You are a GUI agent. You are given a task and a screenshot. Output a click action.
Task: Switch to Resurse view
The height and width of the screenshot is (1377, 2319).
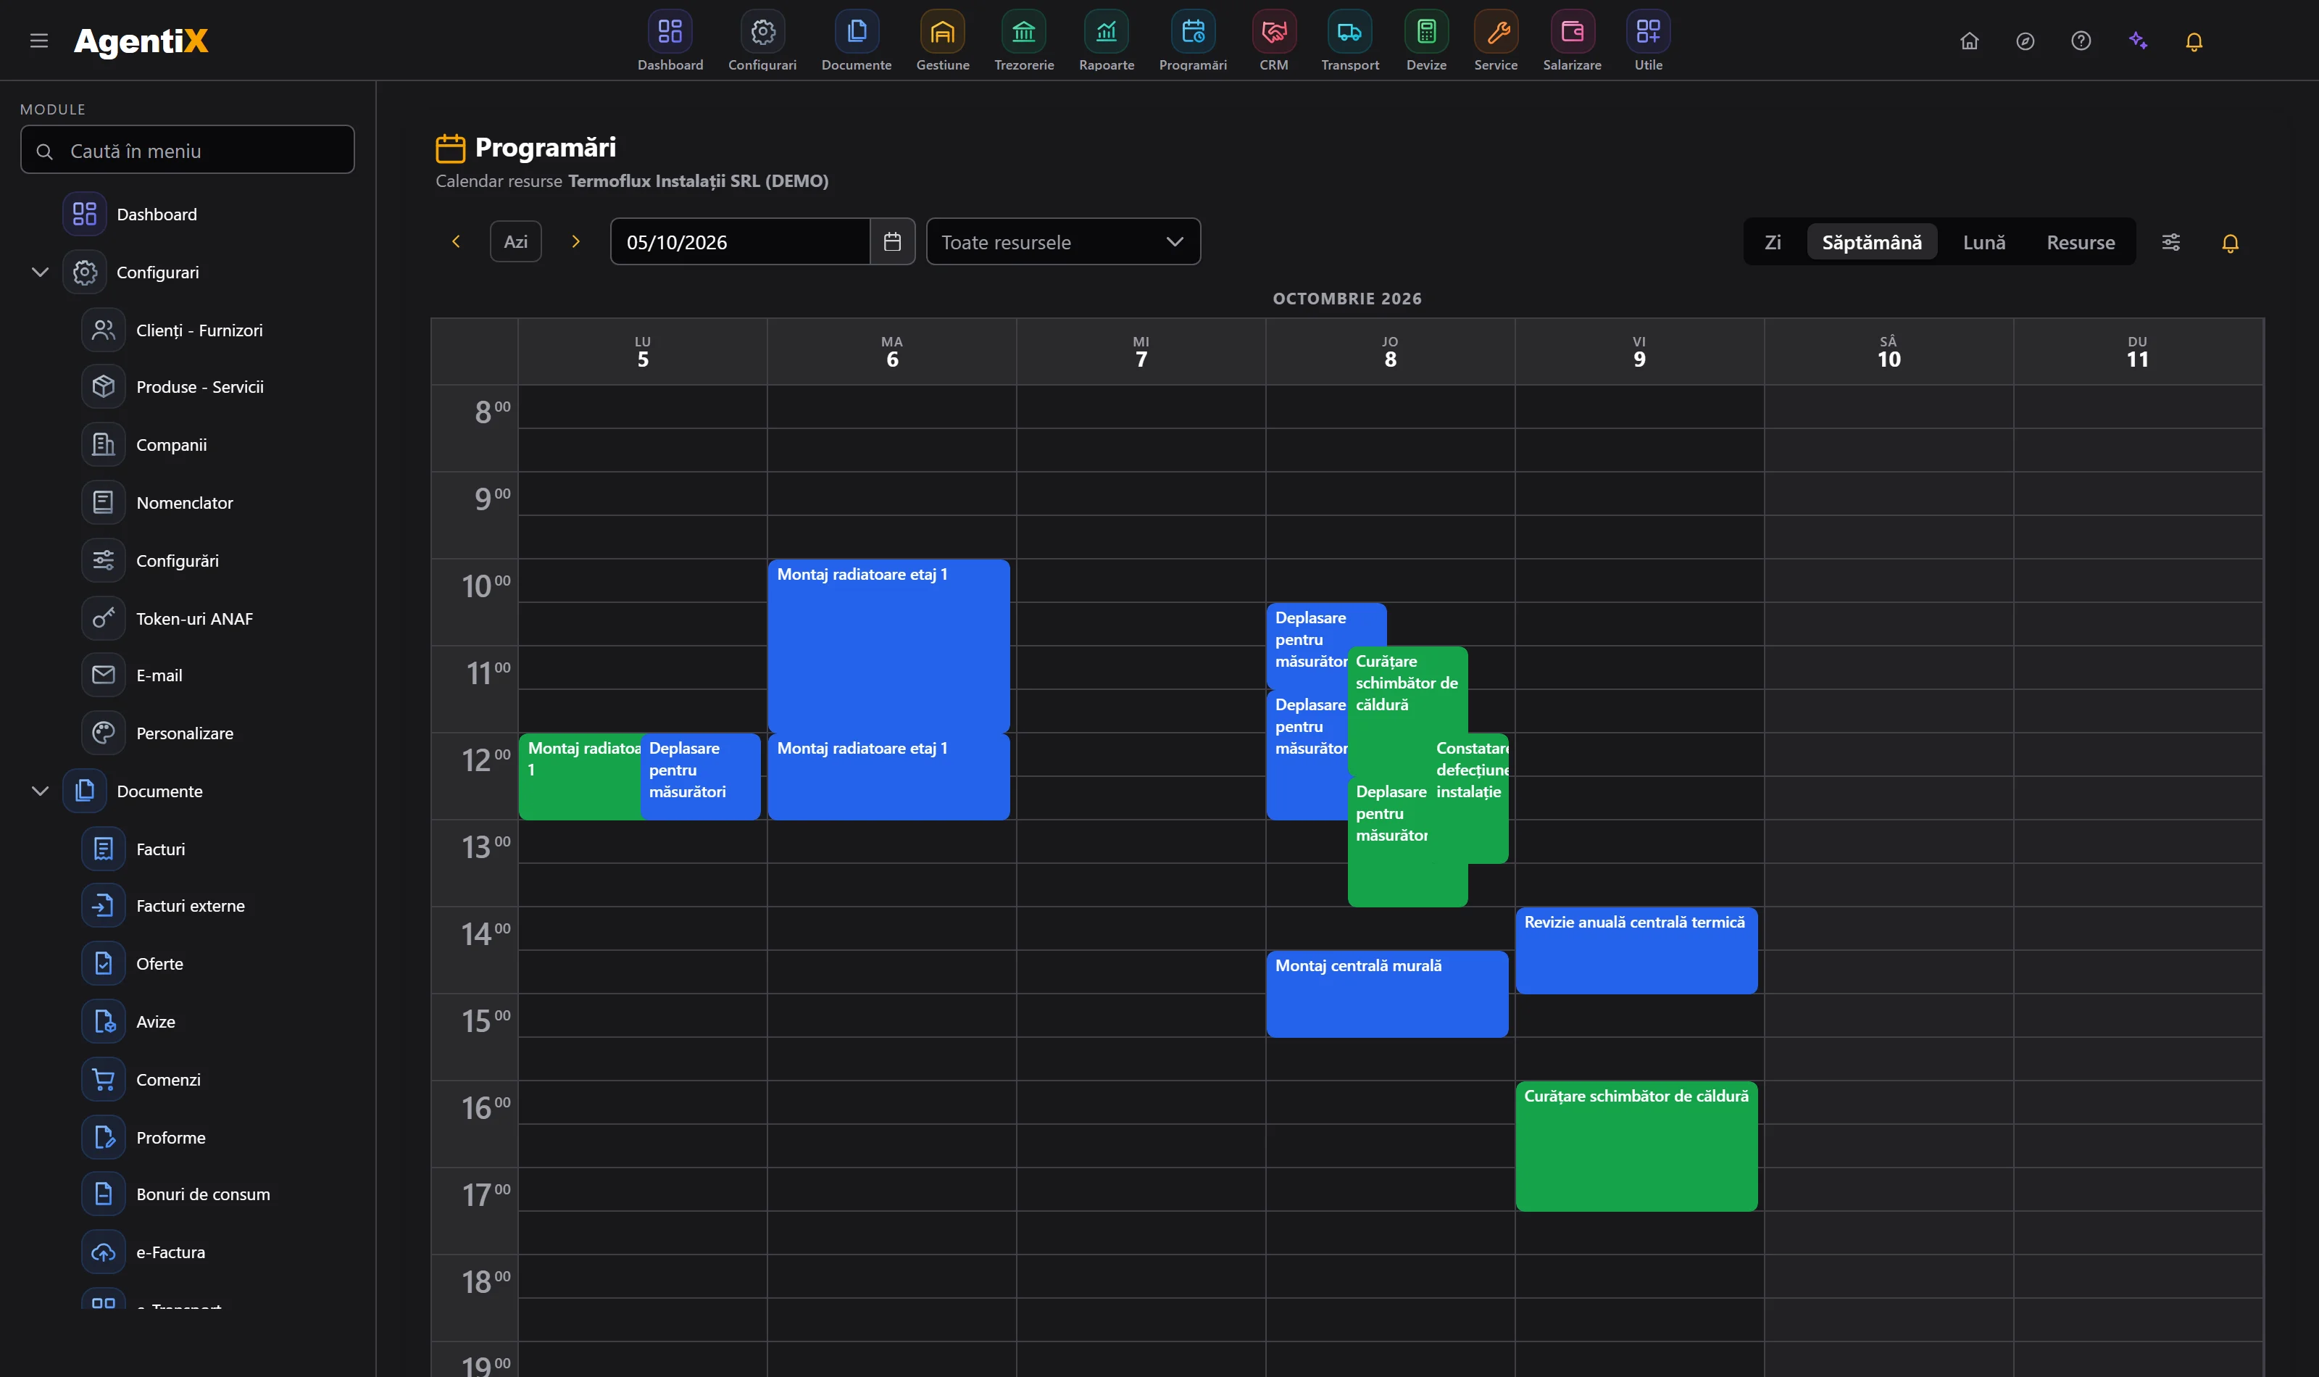pos(2081,242)
